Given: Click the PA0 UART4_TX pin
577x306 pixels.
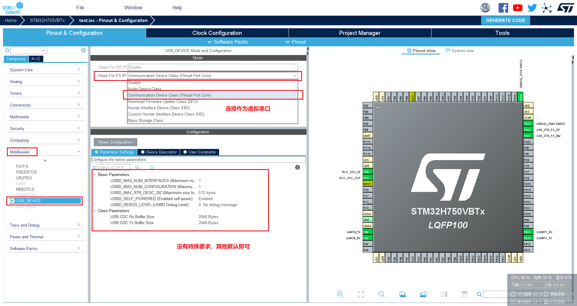Looking at the screenshot, I should click(368, 232).
